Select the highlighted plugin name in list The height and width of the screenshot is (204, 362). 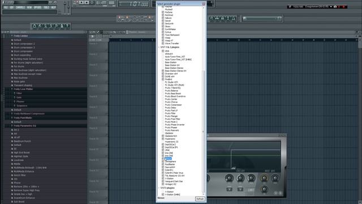[169, 159]
